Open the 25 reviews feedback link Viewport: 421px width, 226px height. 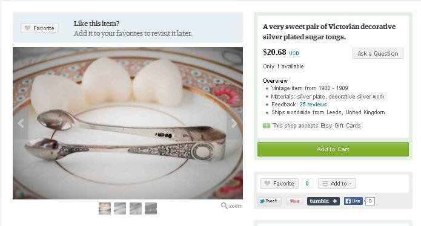[x=313, y=105]
